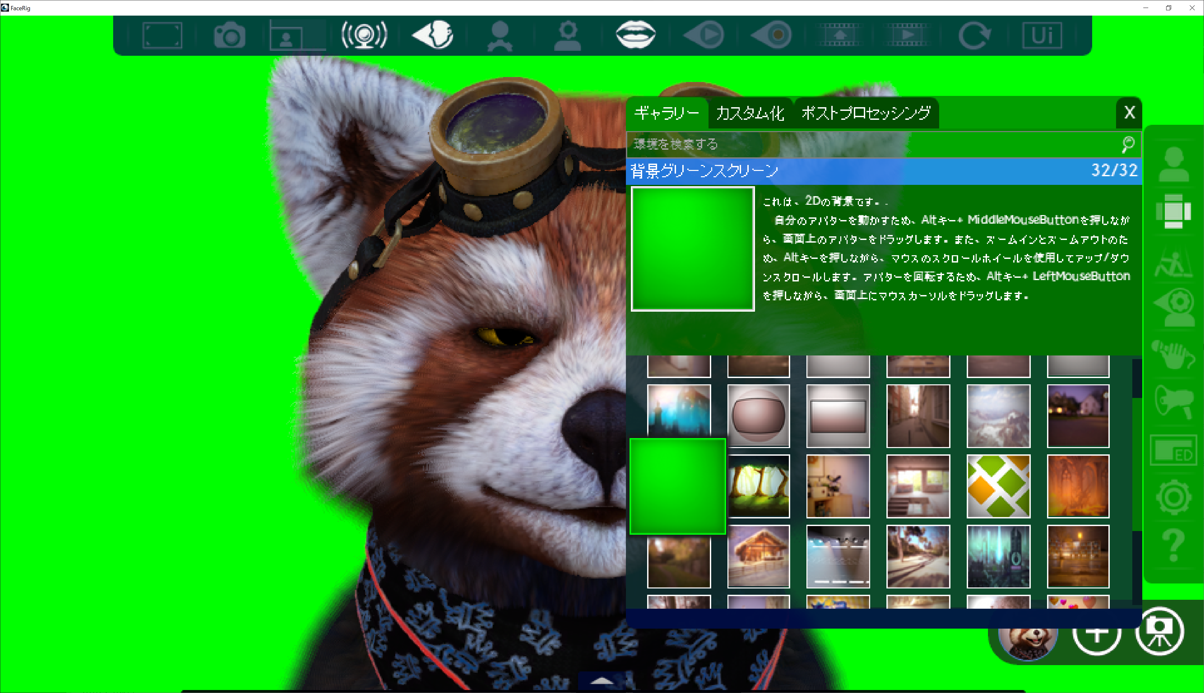Image resolution: width=1204 pixels, height=693 pixels.
Task: Select the rounded TV screen environment thumbnail
Action: tap(759, 416)
